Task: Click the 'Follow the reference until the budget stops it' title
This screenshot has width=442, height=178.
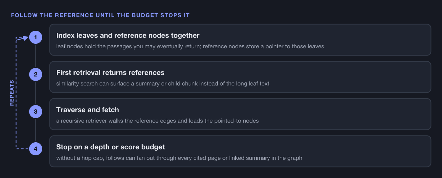Action: 100,15
